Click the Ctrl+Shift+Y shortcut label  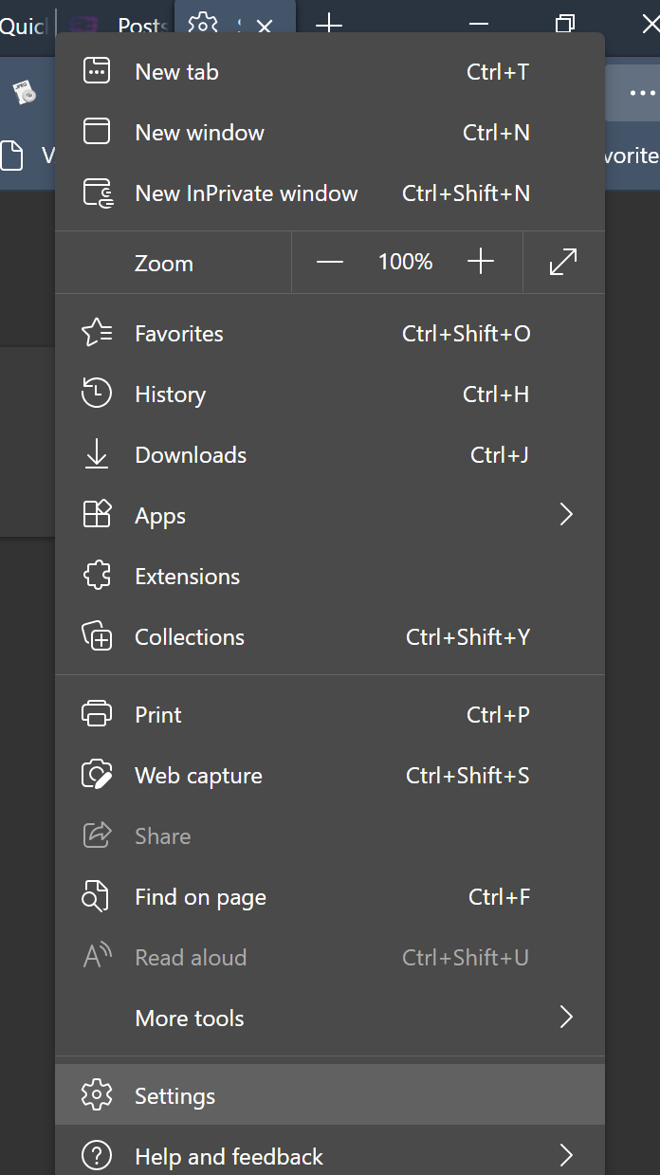click(x=468, y=637)
